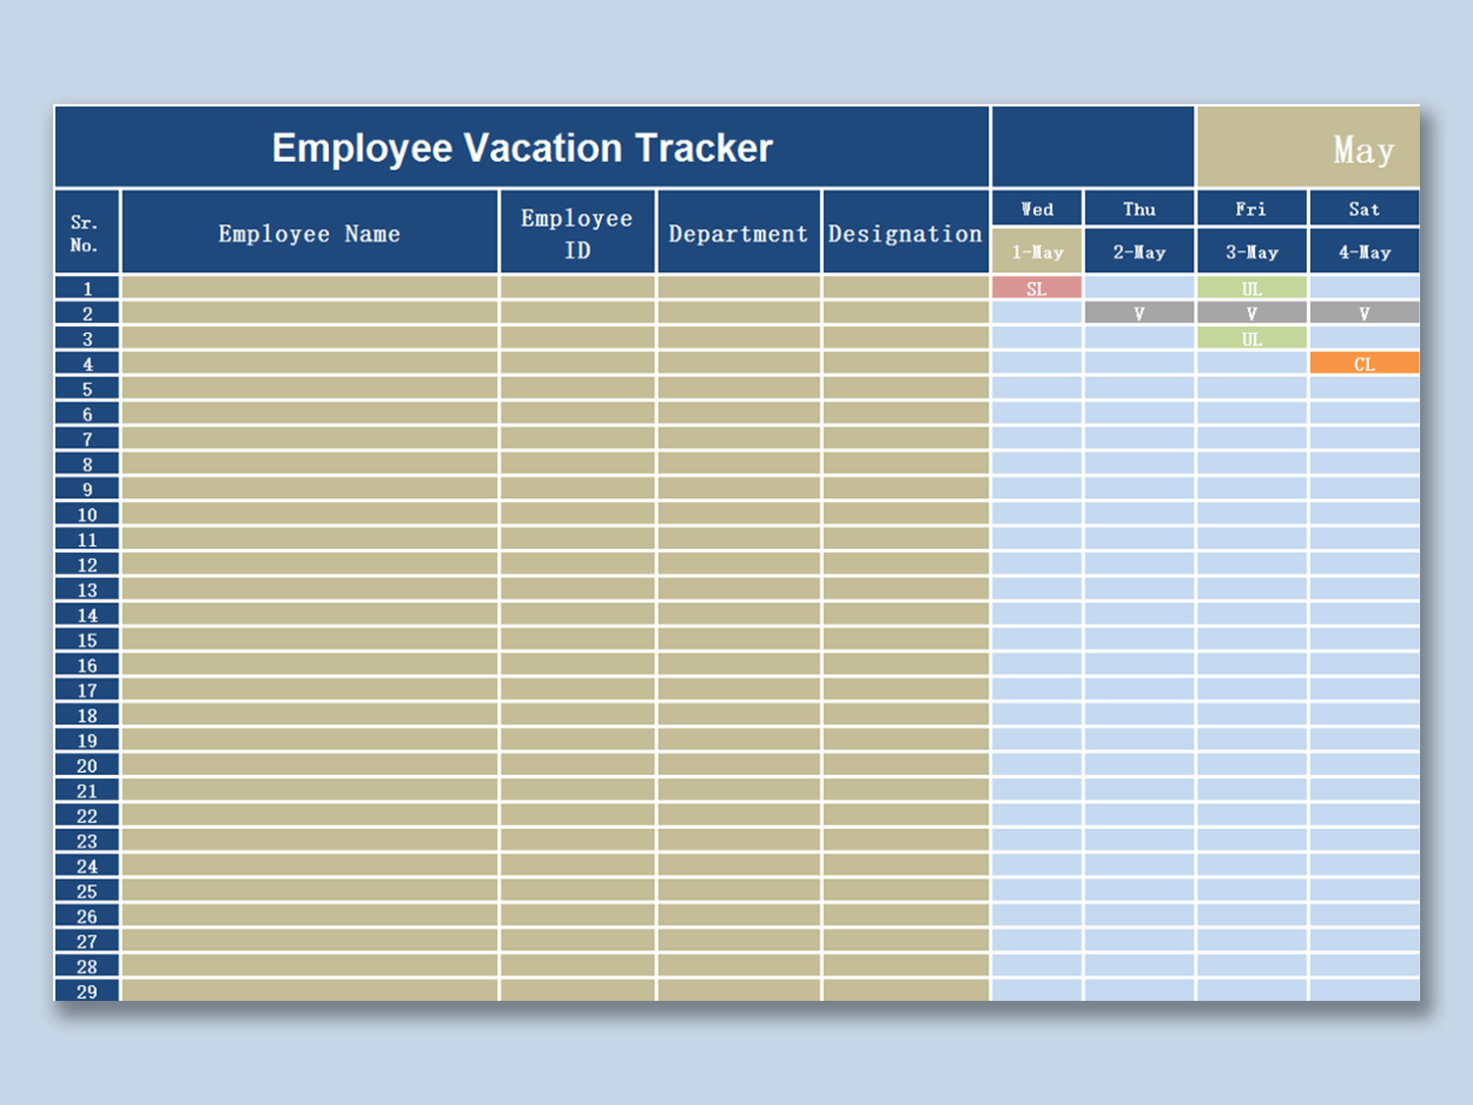This screenshot has width=1473, height=1105.
Task: Select the Department column header
Action: pos(737,233)
